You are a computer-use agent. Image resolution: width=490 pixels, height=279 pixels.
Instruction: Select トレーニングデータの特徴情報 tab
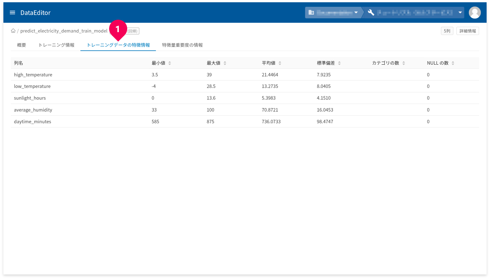(118, 45)
